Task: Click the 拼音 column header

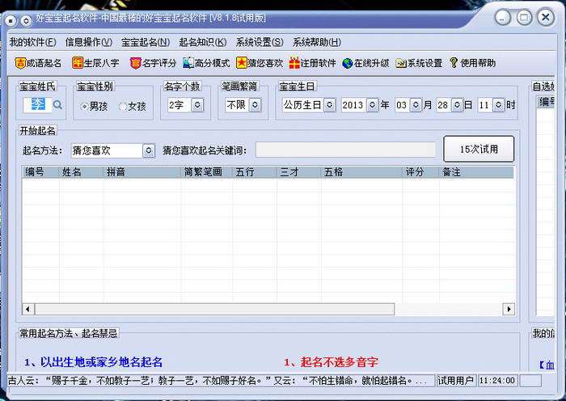Action: pos(142,172)
